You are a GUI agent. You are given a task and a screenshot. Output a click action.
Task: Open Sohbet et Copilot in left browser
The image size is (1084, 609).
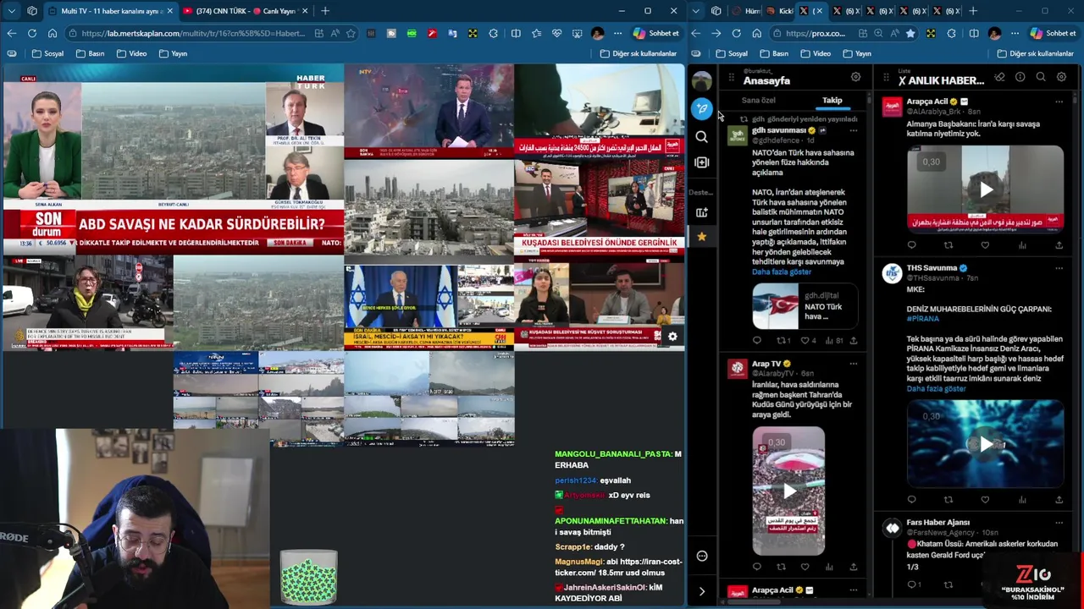[x=656, y=33]
